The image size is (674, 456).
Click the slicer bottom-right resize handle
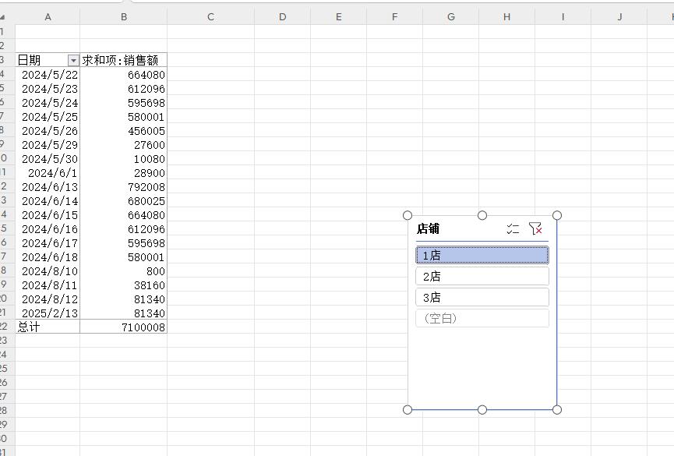557,409
